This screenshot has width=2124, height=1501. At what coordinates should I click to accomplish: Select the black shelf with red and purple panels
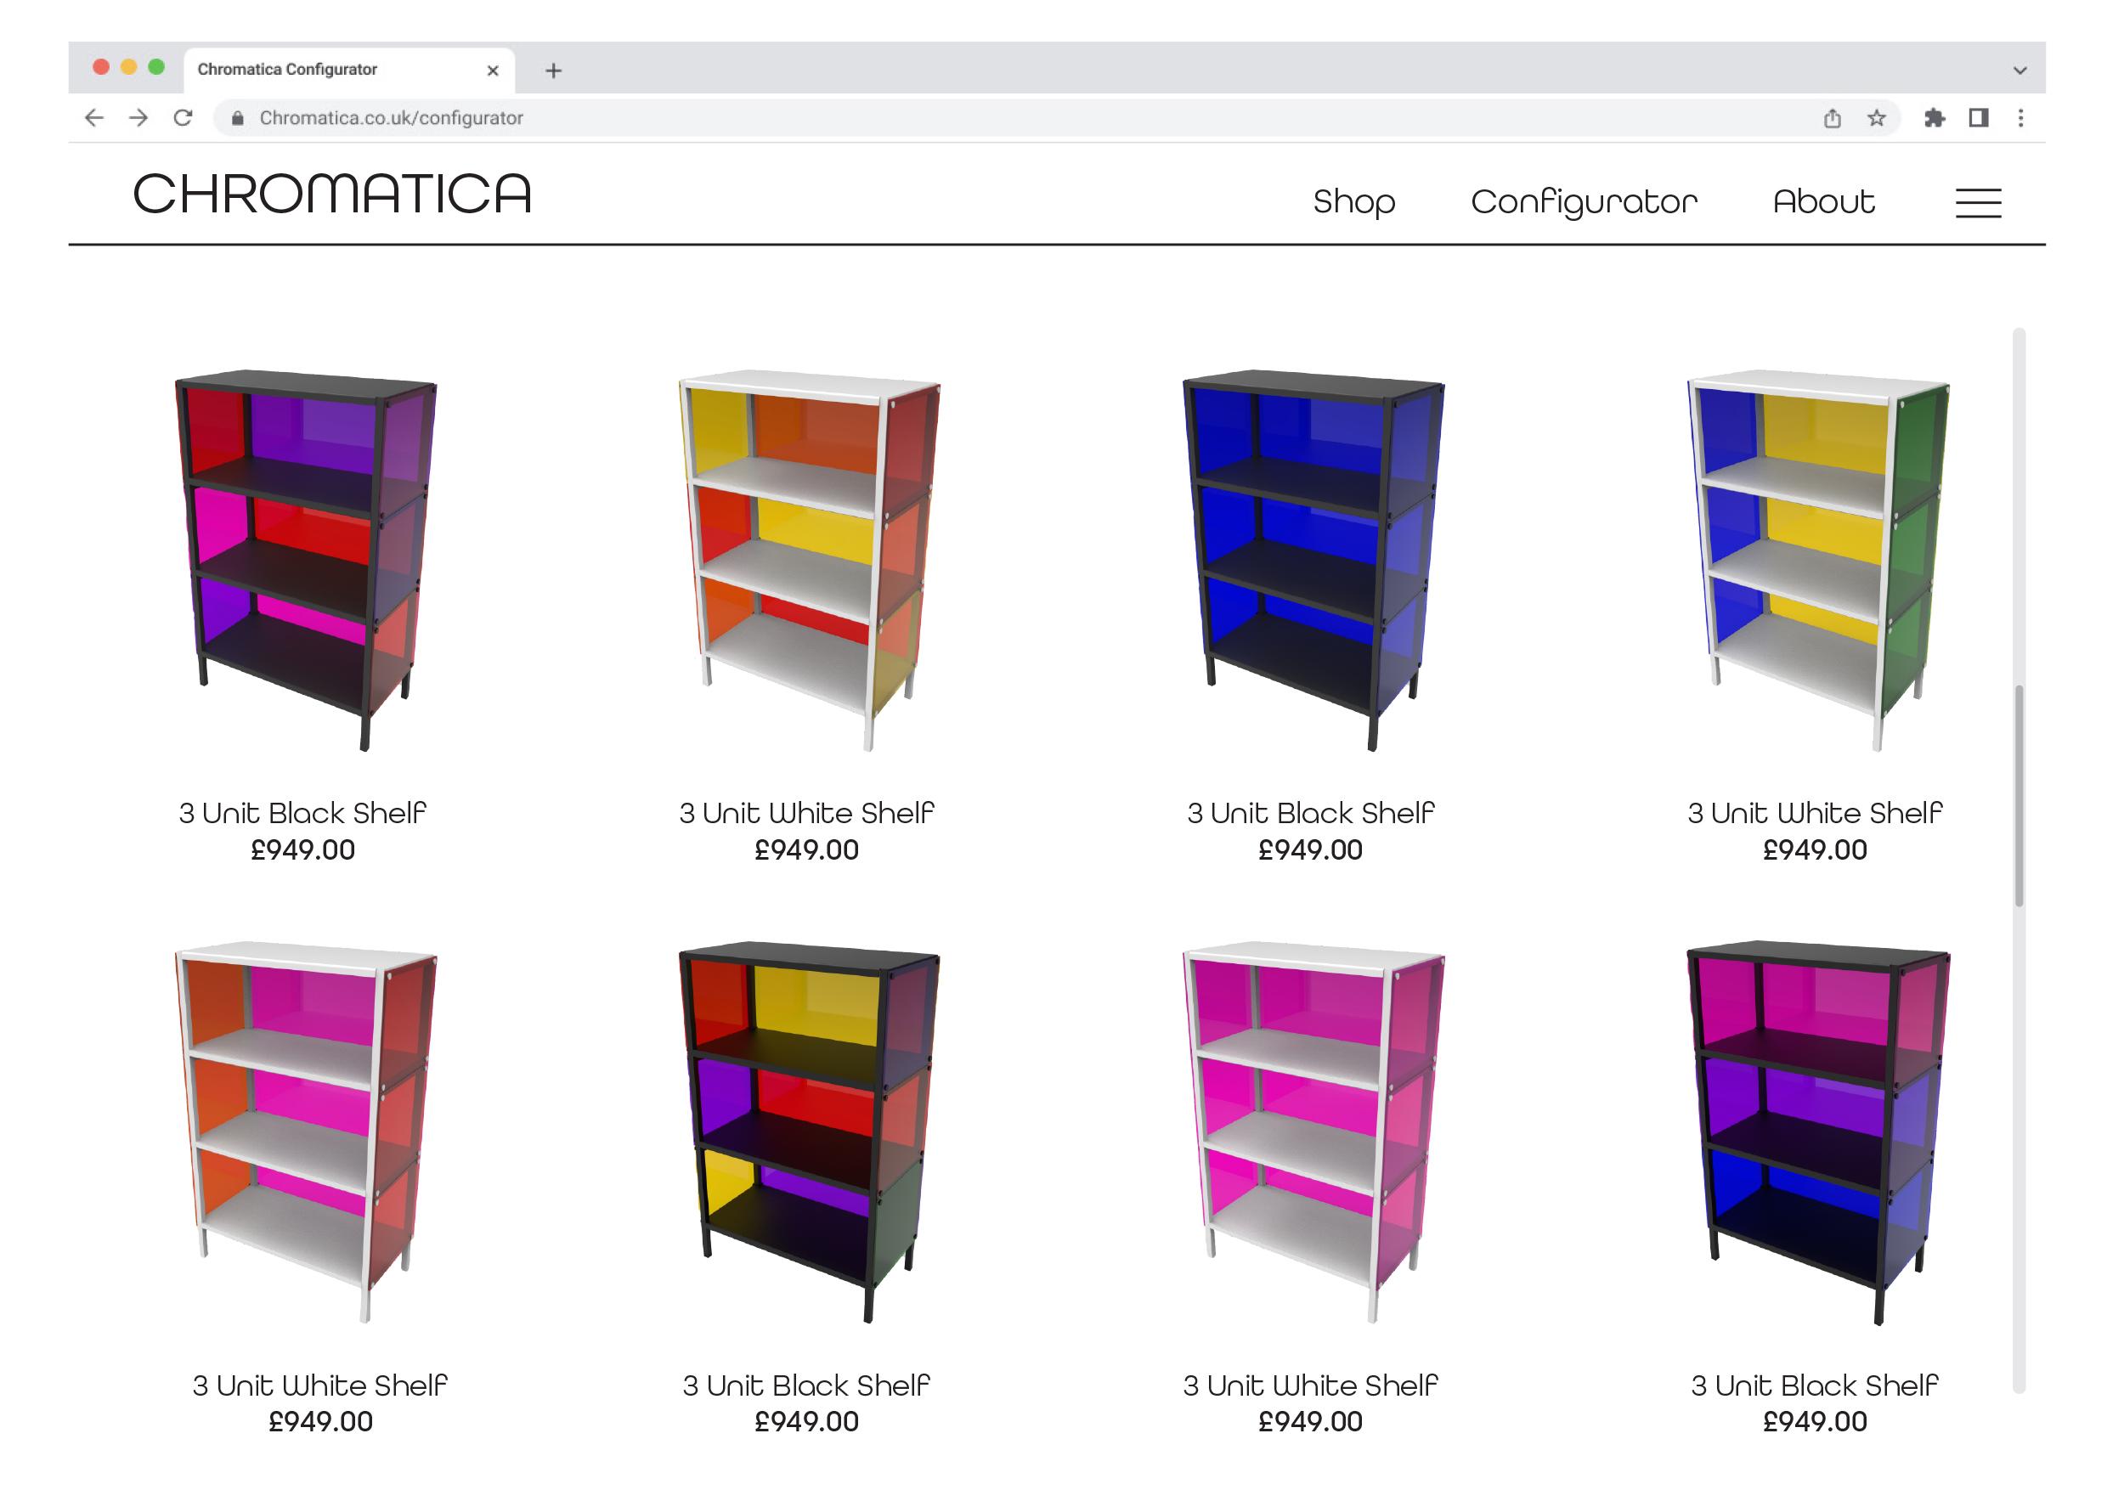(x=306, y=561)
